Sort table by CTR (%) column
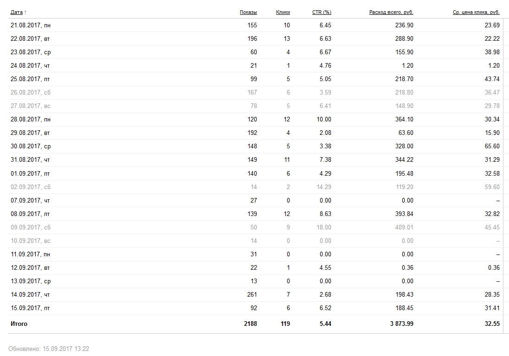Viewport: 509px width, 356px height. click(x=322, y=13)
